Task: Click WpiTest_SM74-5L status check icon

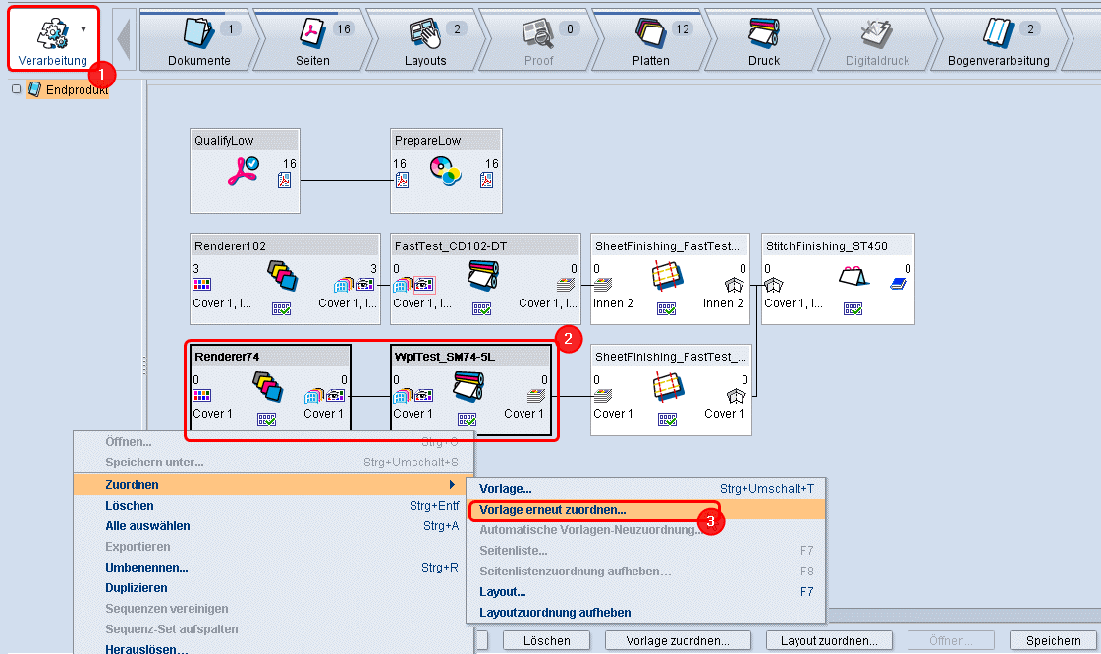Action: click(467, 419)
